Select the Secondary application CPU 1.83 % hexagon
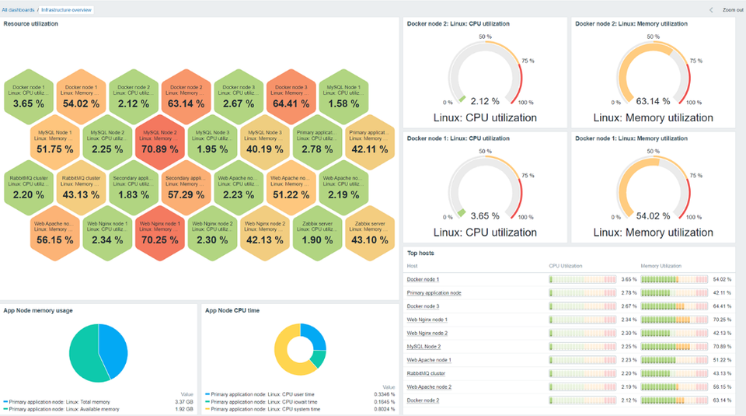 (x=134, y=188)
